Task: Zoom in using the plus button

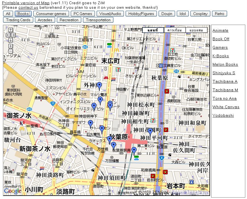Action: pos(11,46)
